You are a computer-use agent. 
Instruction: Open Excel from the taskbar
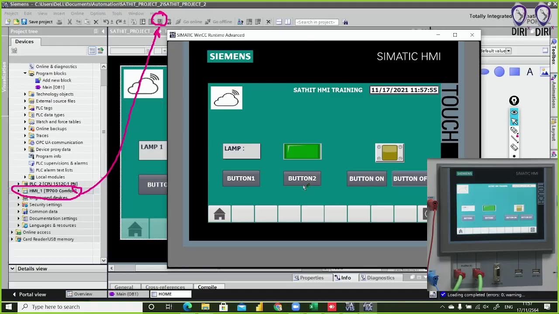point(313,307)
